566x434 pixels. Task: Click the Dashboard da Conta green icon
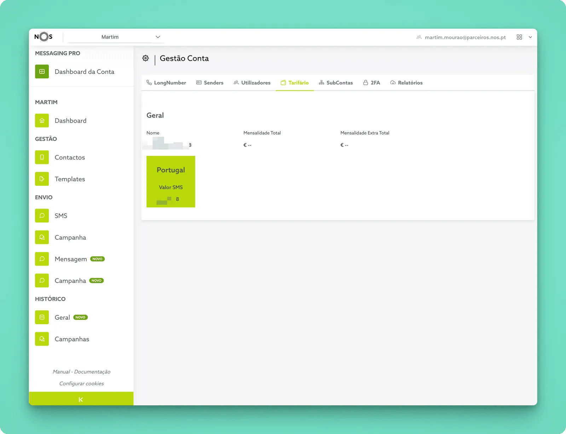click(x=42, y=71)
